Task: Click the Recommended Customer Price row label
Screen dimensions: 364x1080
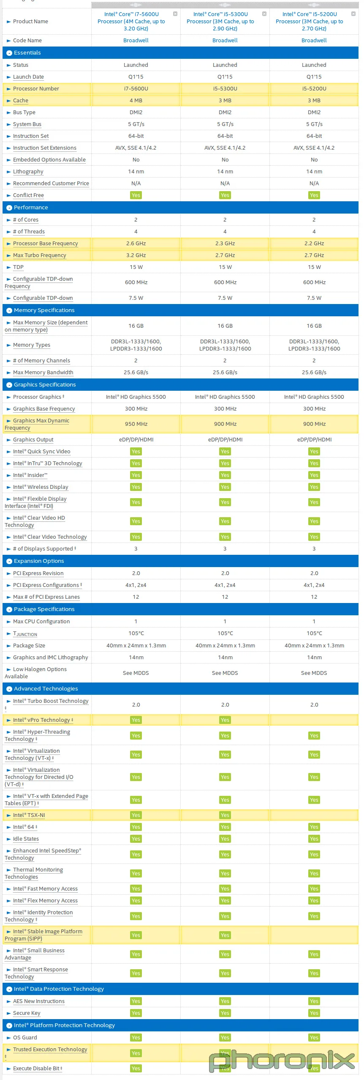Action: pos(51,184)
